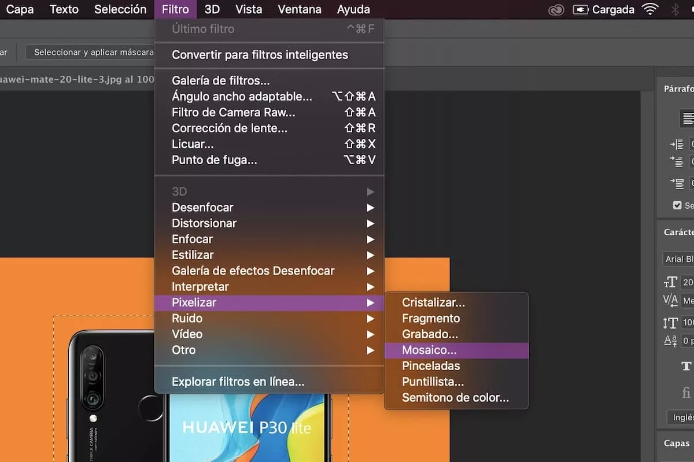
Task: Open the Capas panel tab
Action: [677, 443]
